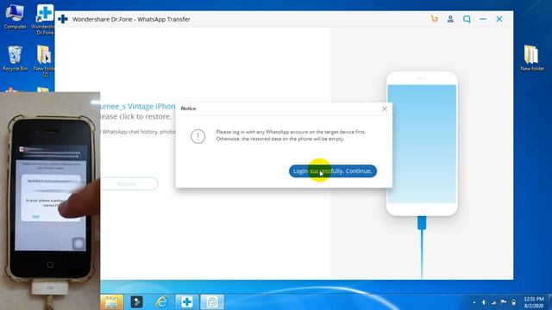Open the Action Center flag tray icon
Image resolution: width=552 pixels, height=310 pixels.
[x=504, y=302]
